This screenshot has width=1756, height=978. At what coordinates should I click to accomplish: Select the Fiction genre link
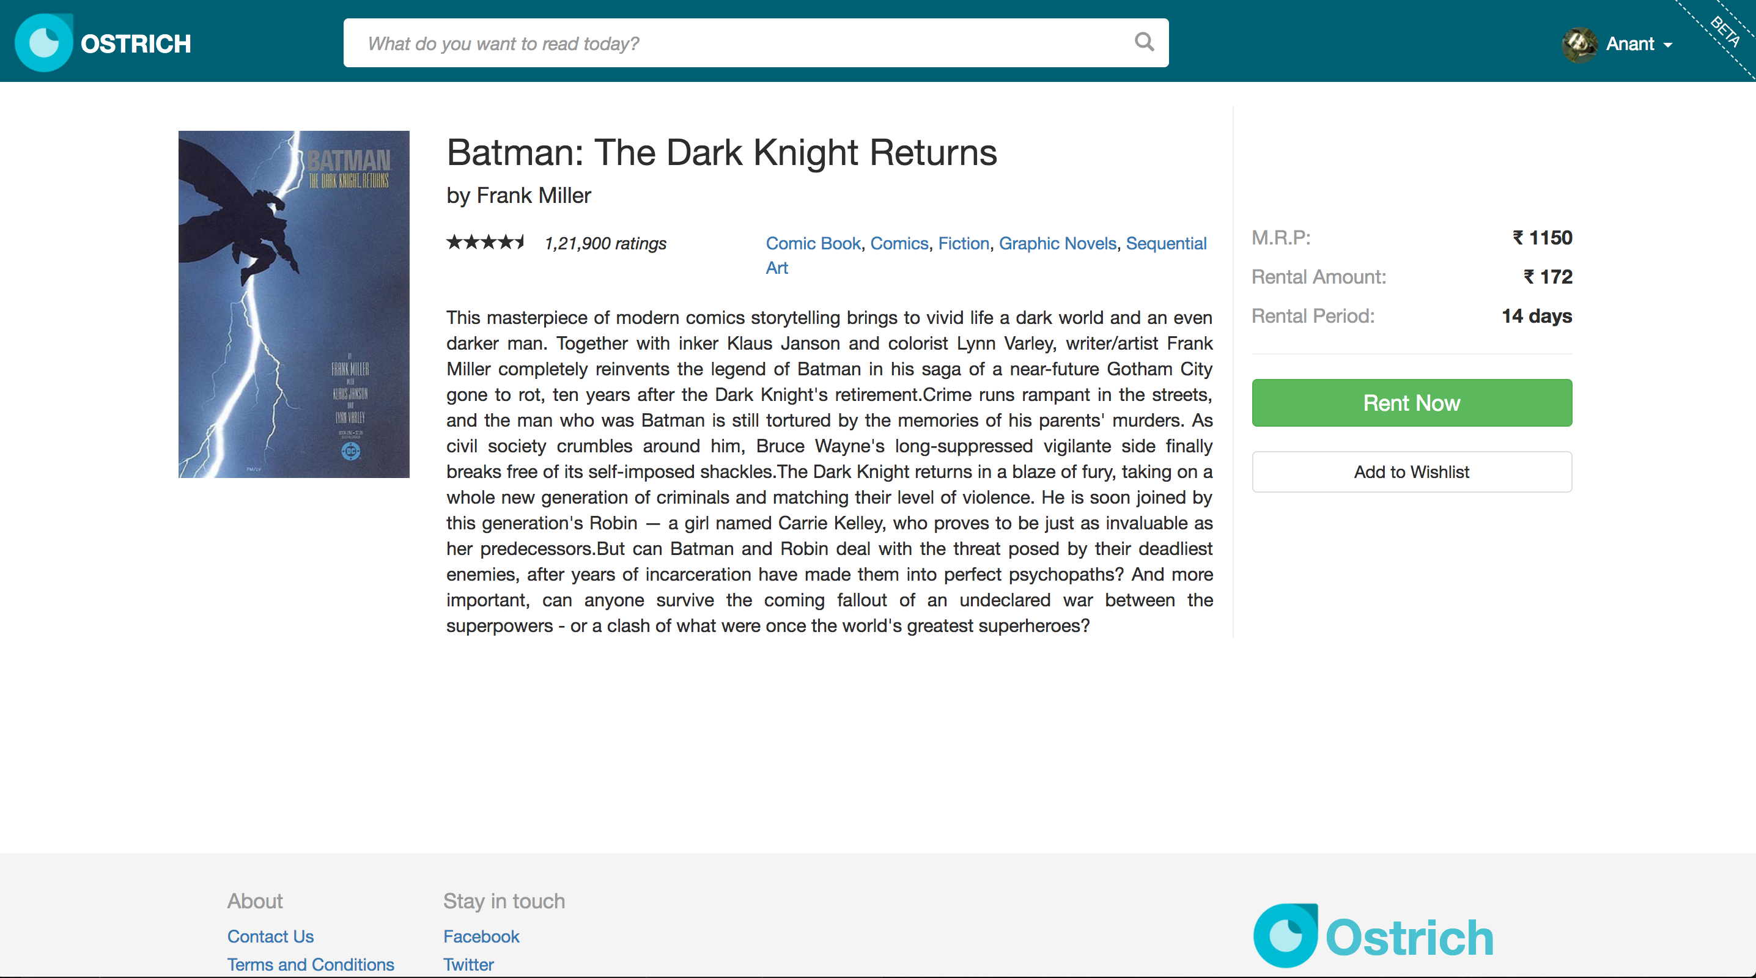963,243
